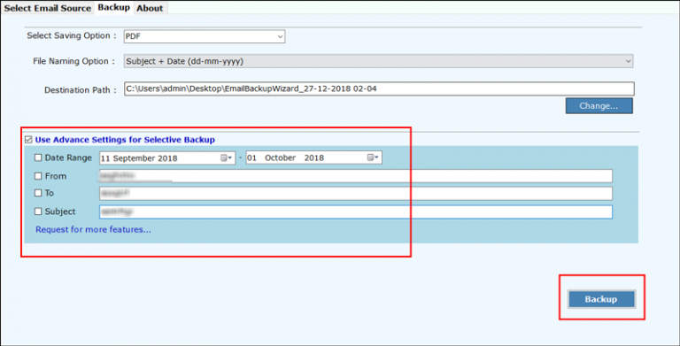Open the File Naming Option dropdown

click(x=378, y=61)
